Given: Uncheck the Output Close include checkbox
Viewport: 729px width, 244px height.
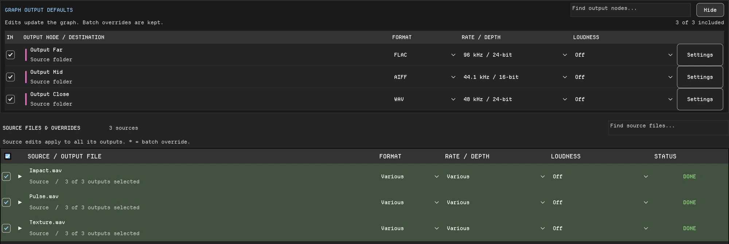Looking at the screenshot, I should point(11,99).
